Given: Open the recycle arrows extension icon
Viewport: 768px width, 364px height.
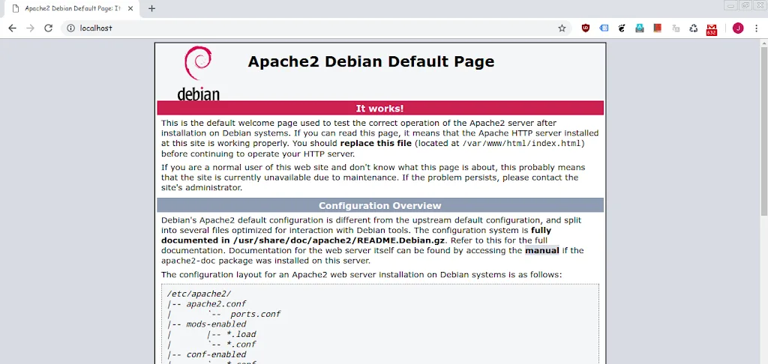Looking at the screenshot, I should 694,28.
